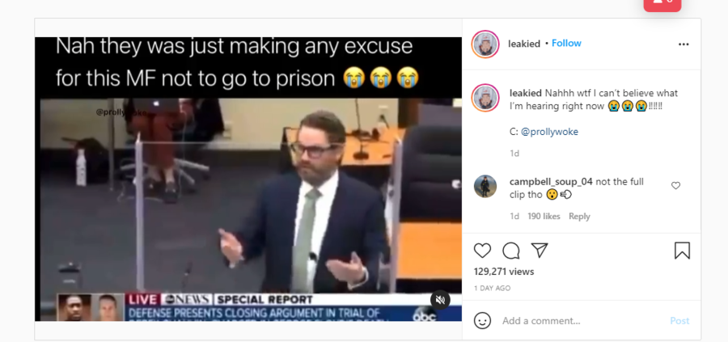The width and height of the screenshot is (728, 342).
Task: Save post with bookmark icon
Action: click(x=682, y=251)
